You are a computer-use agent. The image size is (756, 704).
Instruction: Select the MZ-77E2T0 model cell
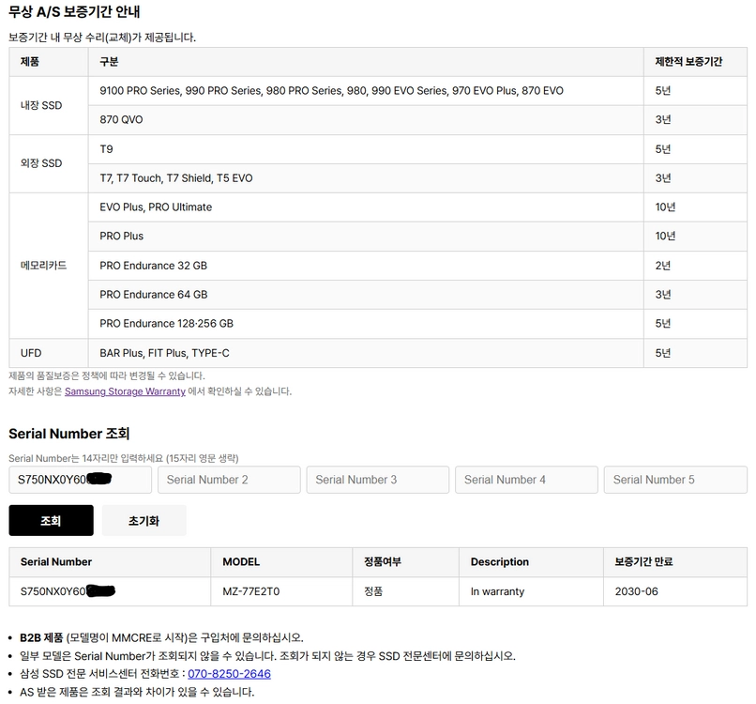click(281, 591)
